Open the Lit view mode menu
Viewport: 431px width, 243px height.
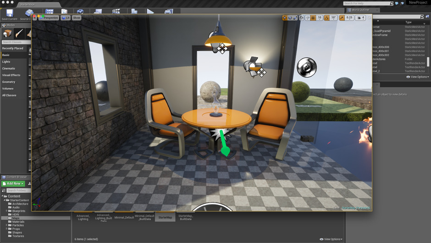pos(66,17)
